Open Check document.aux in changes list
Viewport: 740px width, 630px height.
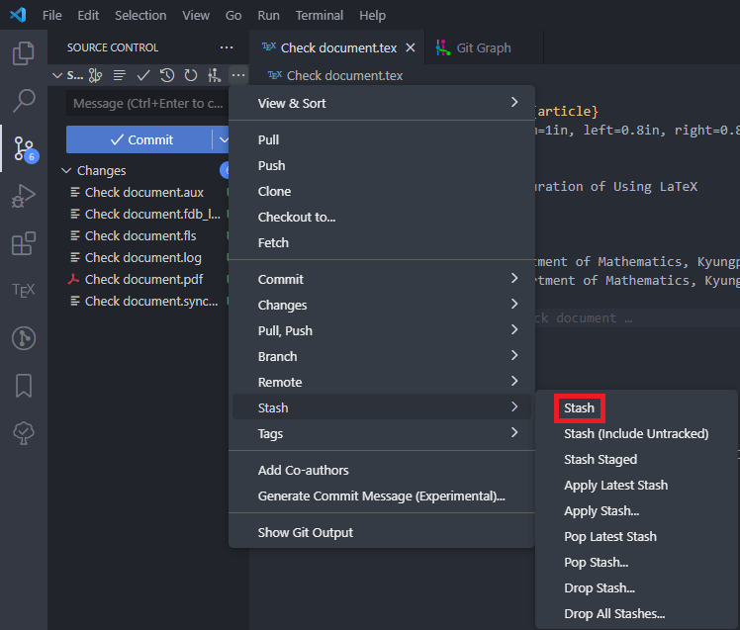pos(143,193)
